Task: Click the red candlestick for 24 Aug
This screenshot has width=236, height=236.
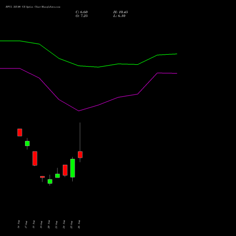Action: pos(65,170)
